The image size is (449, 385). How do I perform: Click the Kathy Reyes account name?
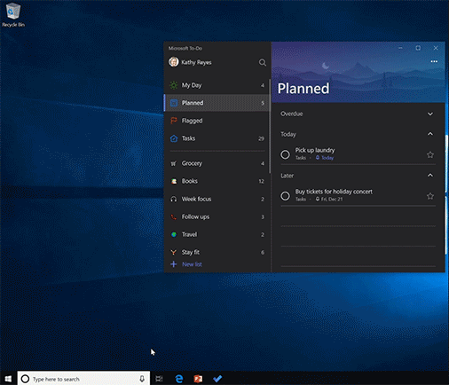pos(196,62)
